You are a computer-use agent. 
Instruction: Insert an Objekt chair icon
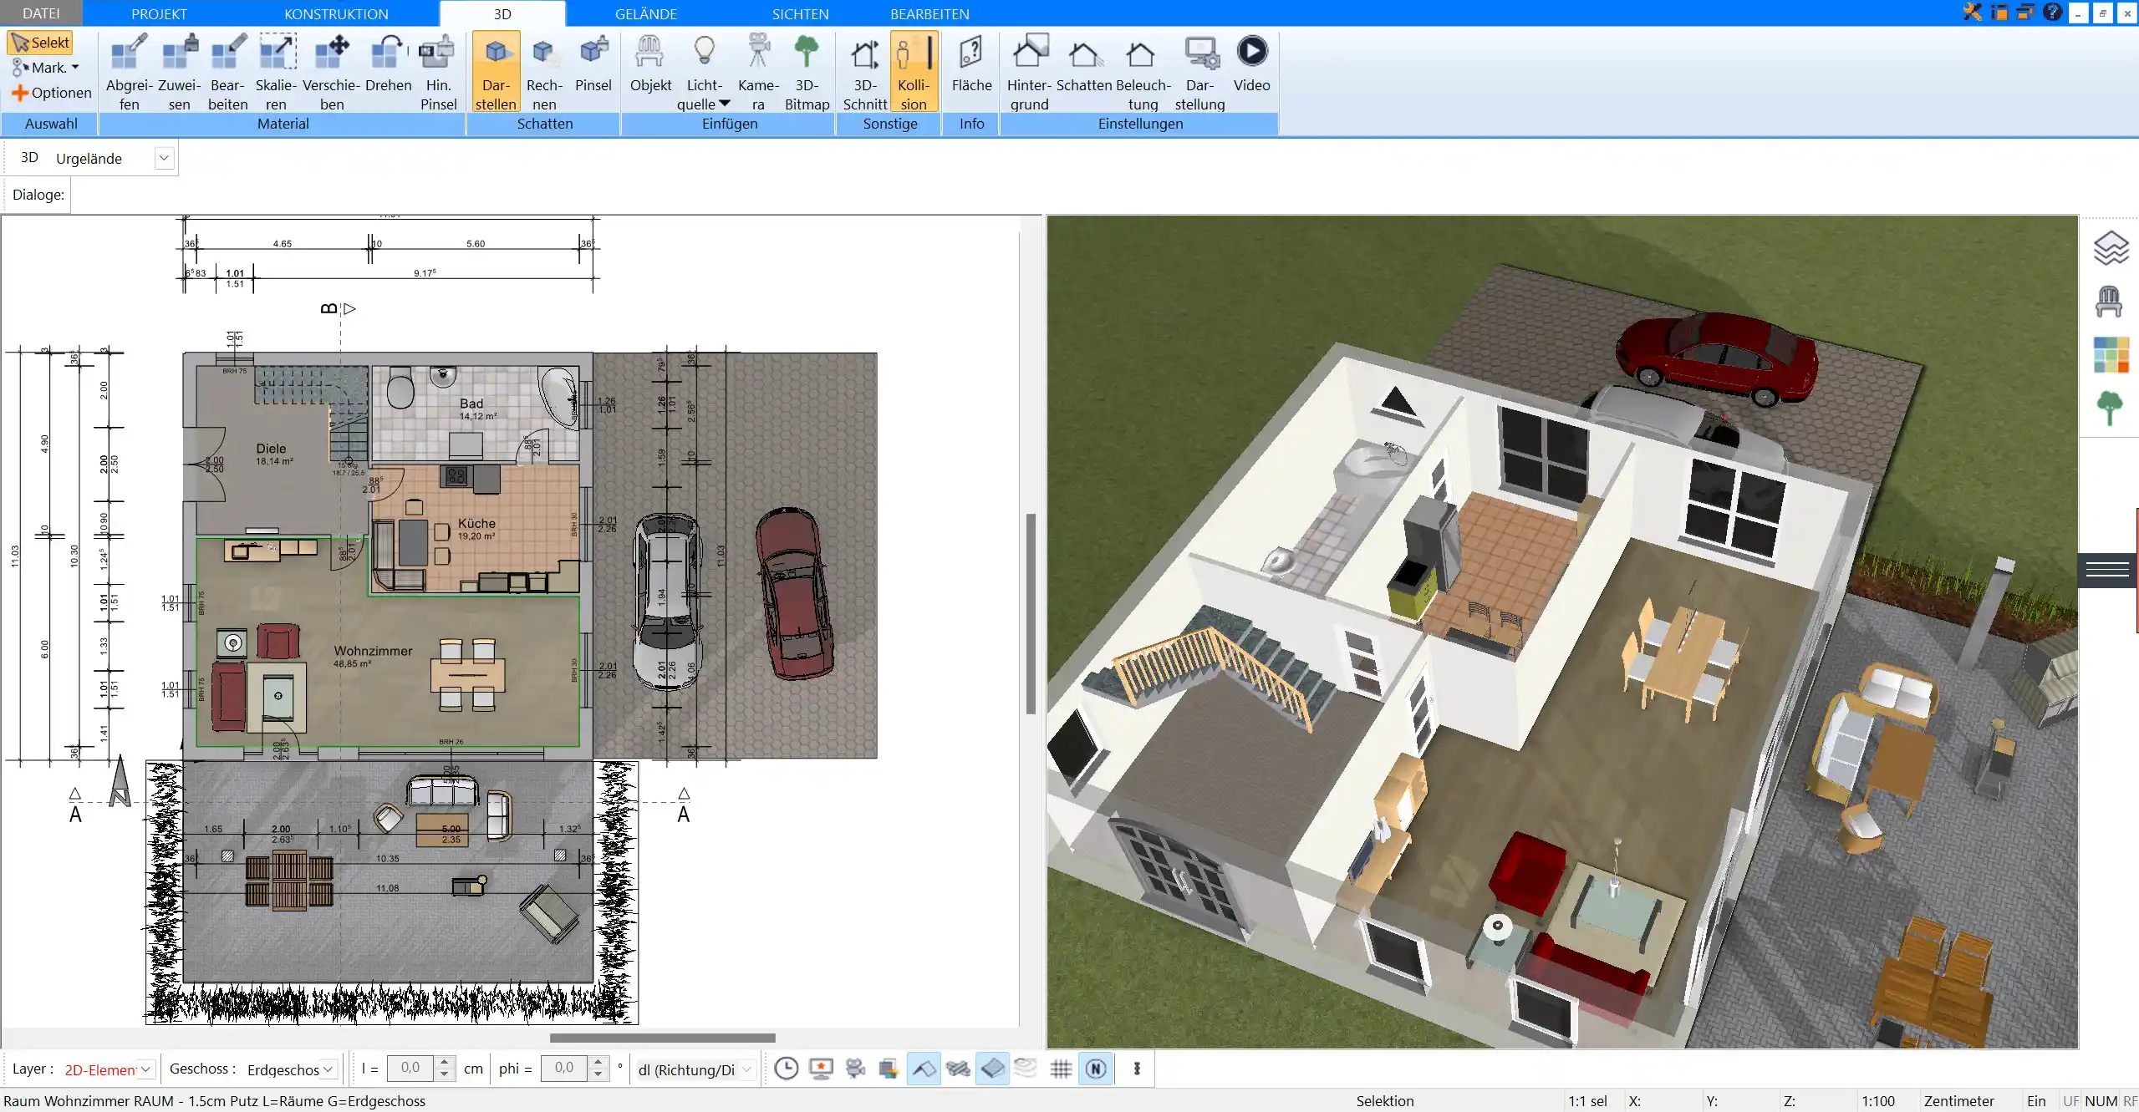(650, 63)
